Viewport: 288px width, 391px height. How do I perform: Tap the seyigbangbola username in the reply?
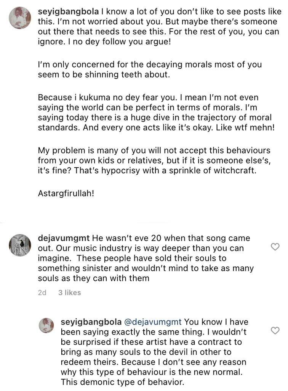[91, 322]
